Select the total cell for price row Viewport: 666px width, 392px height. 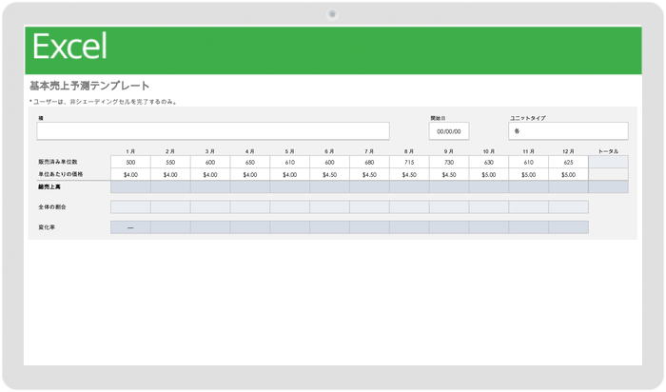(608, 174)
